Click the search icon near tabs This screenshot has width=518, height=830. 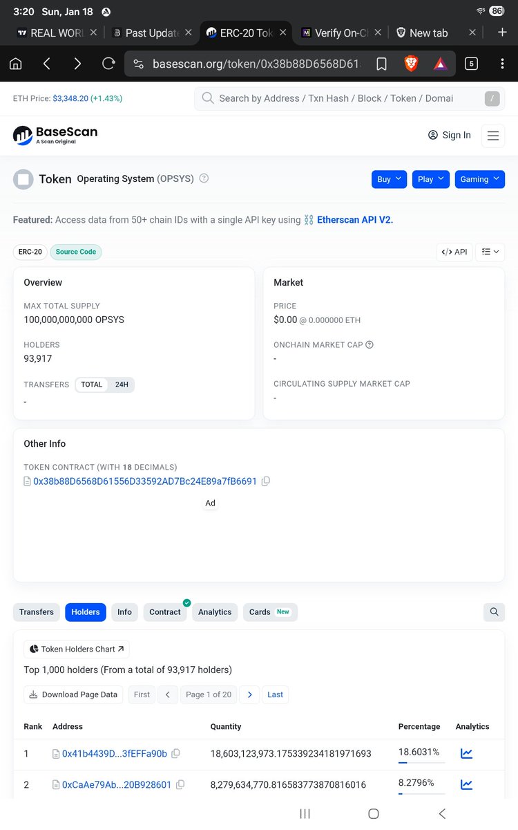click(494, 612)
